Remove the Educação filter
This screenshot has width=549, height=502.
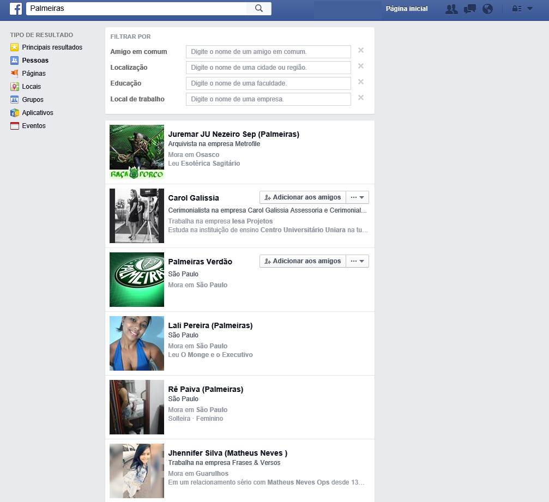pyautogui.click(x=360, y=82)
